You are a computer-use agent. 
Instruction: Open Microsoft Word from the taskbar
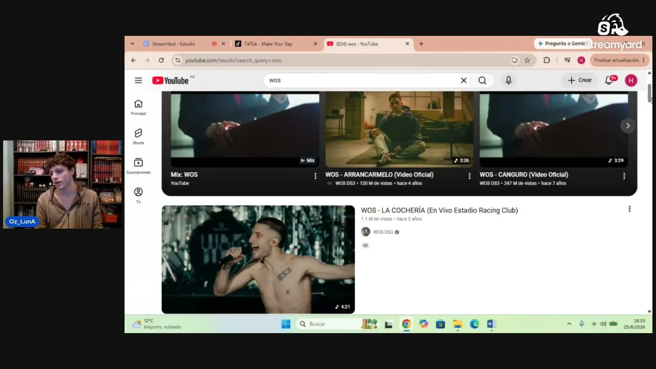point(491,324)
